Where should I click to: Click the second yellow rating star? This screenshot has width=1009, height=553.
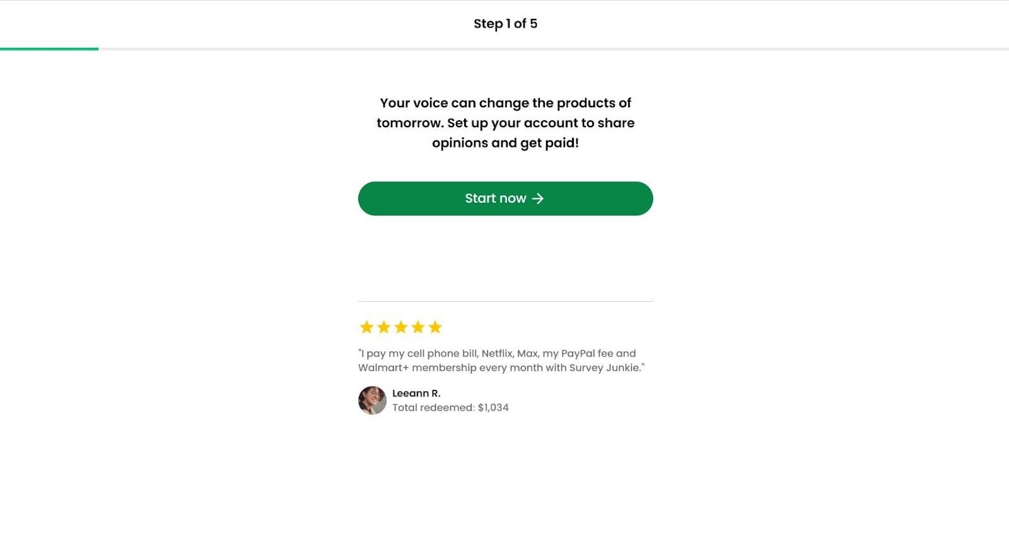click(383, 327)
